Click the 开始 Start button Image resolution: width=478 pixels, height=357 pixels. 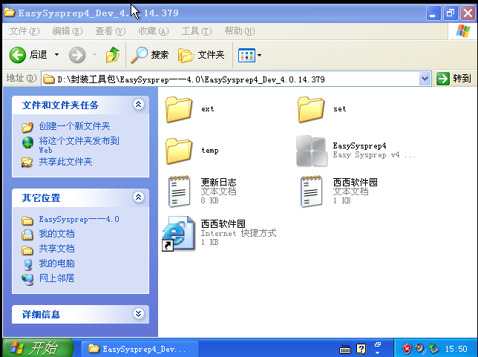click(37, 348)
